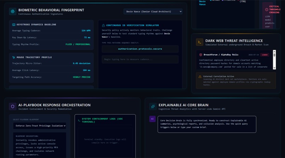
Task: Click the 72 ms key latency value
Action: (87, 37)
